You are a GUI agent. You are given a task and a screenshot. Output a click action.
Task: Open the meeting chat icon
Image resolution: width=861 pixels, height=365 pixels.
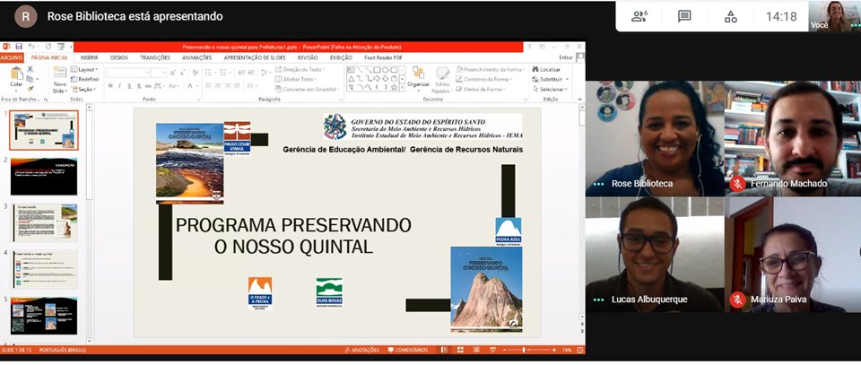684,16
